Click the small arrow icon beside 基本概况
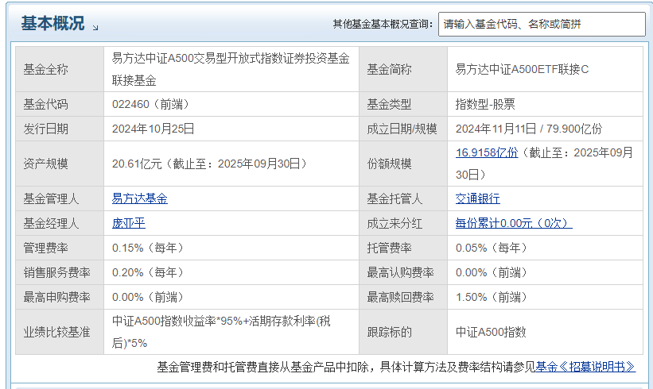The width and height of the screenshot is (653, 389). pos(95,28)
